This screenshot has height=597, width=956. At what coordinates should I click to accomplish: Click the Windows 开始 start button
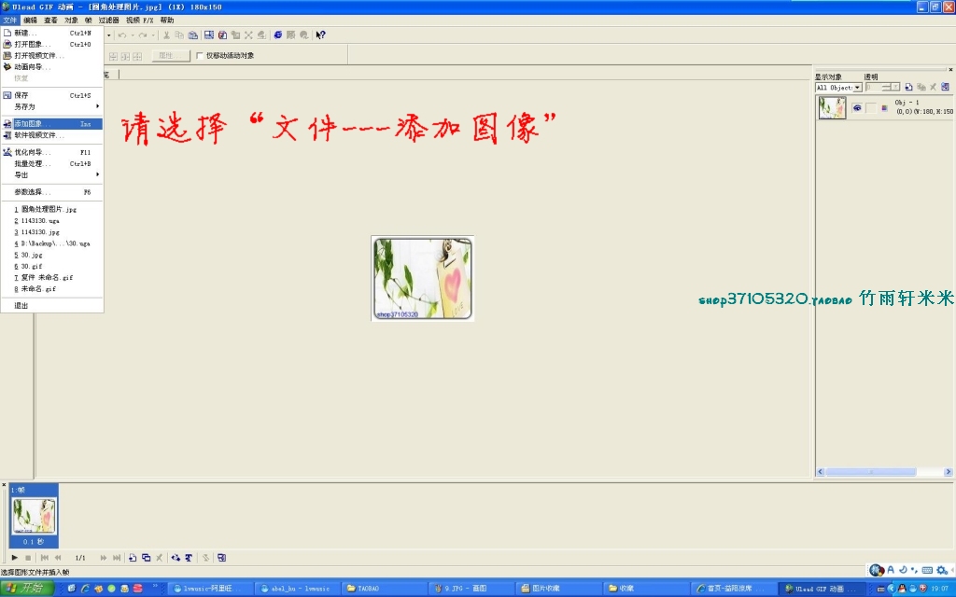point(27,589)
